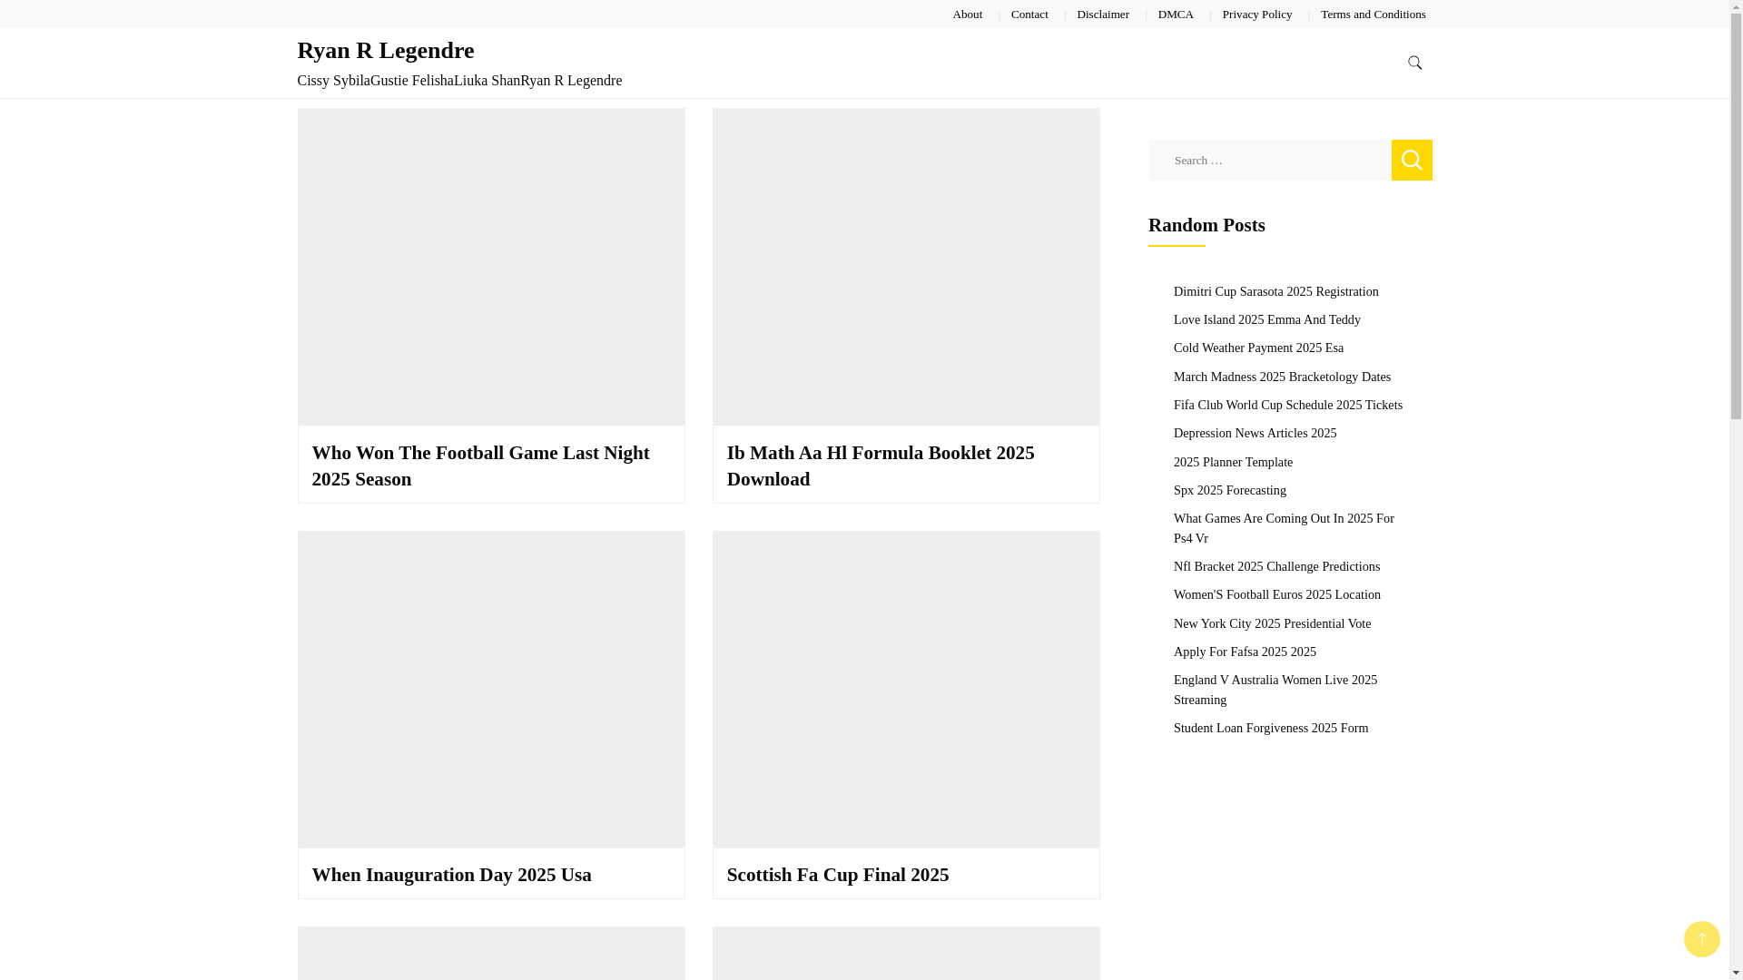
Task: Click the scroll-to-top arrow button
Action: coord(1701,939)
